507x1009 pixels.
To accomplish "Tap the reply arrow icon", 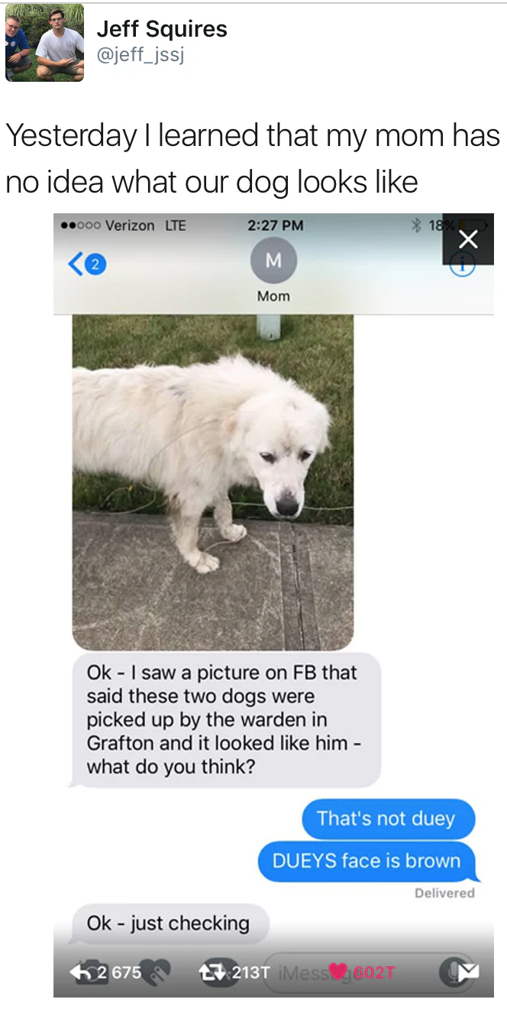I will pos(79,972).
